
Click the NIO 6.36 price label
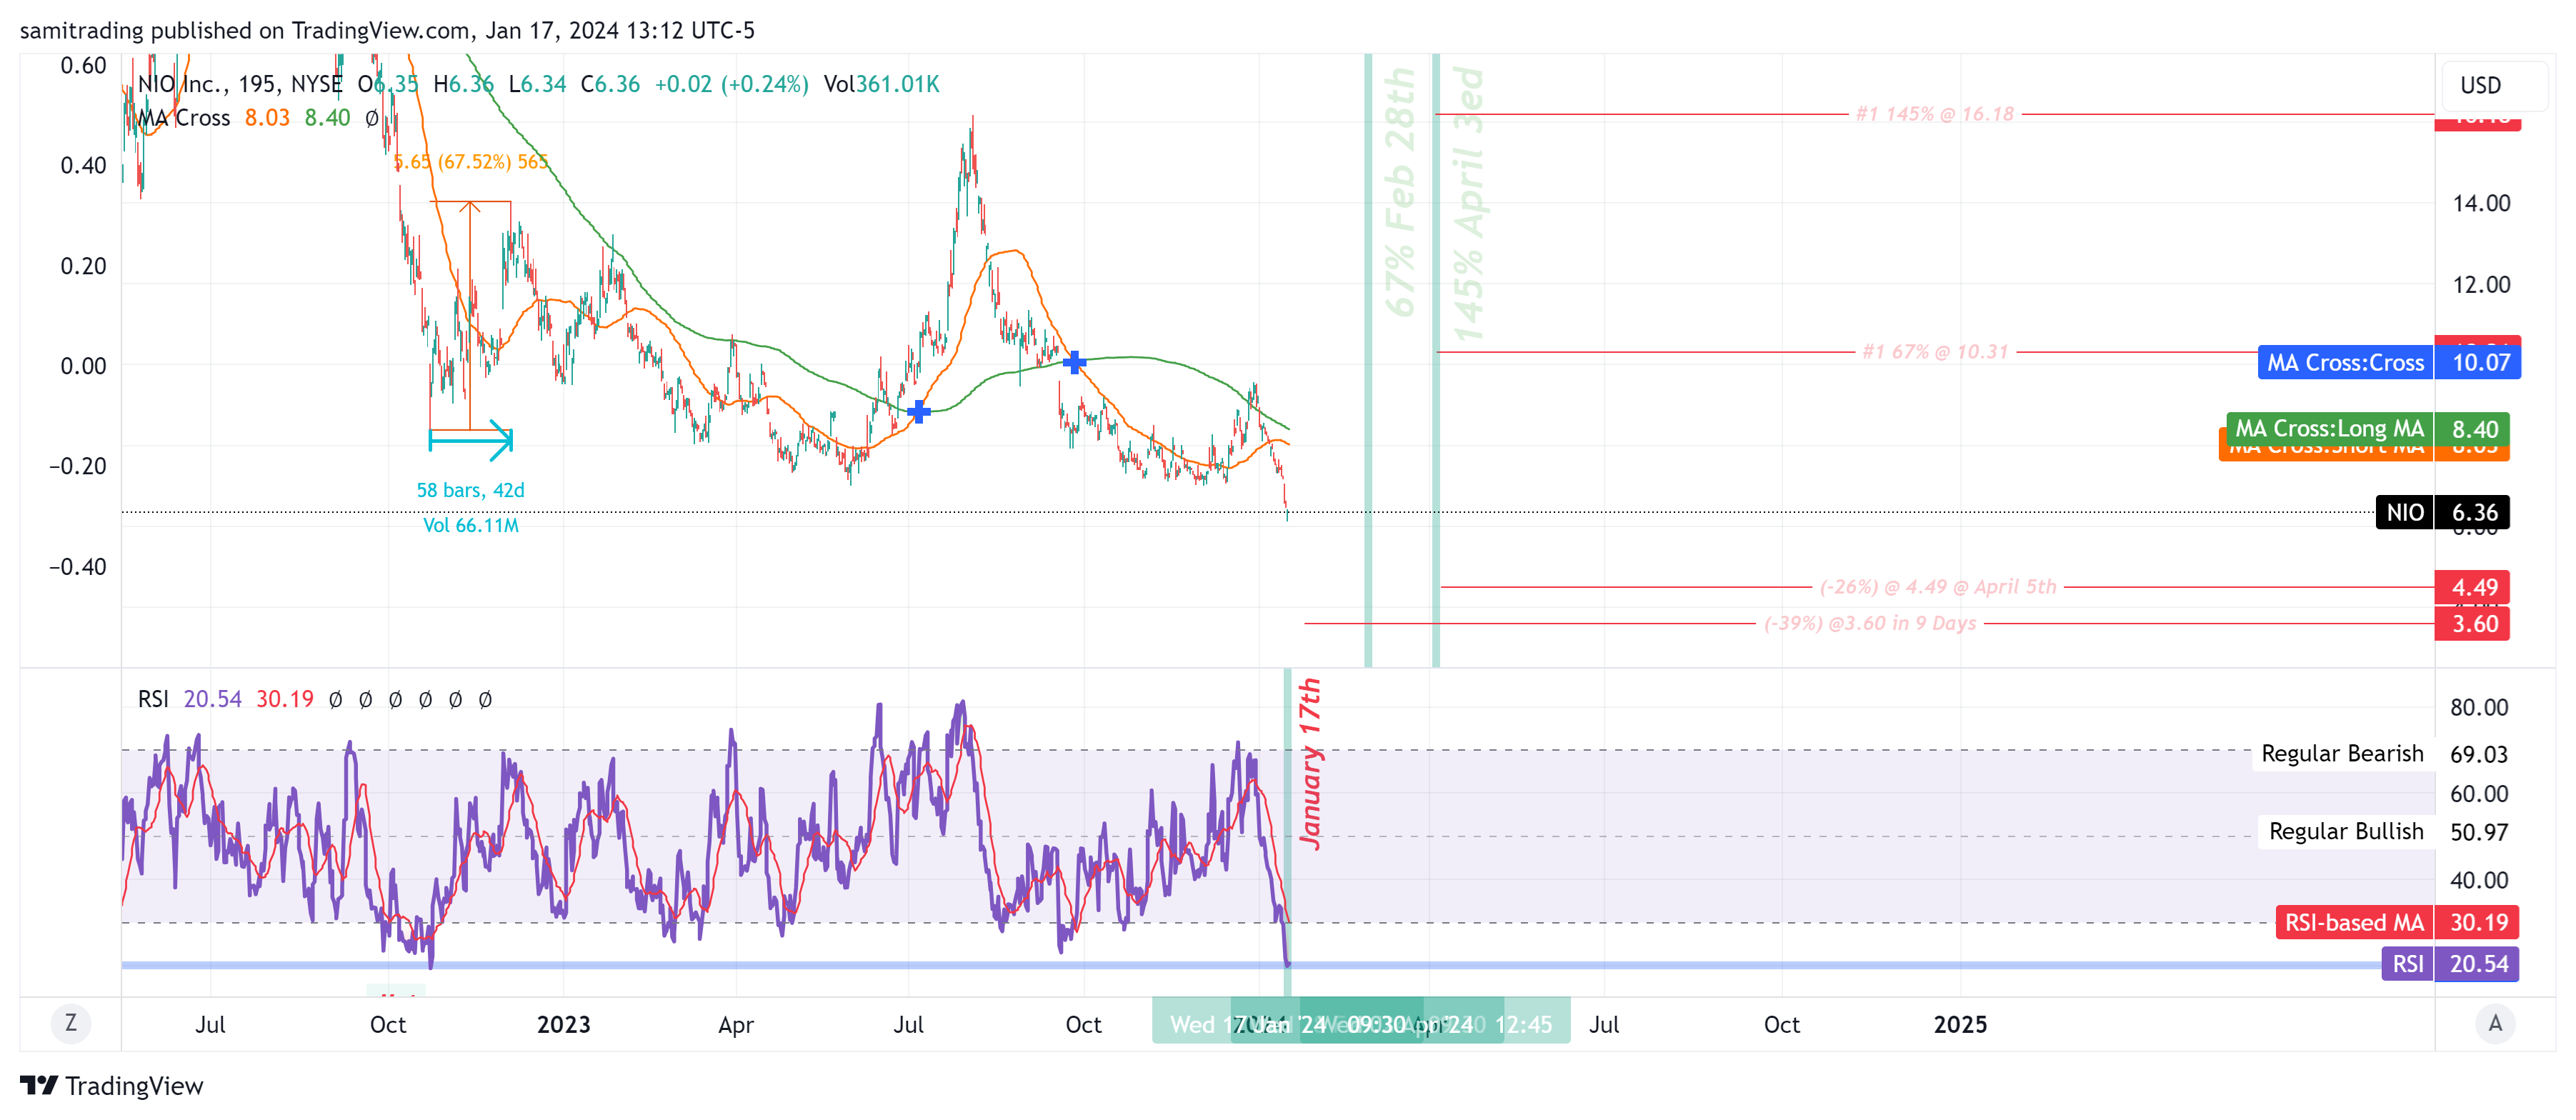pos(2442,512)
